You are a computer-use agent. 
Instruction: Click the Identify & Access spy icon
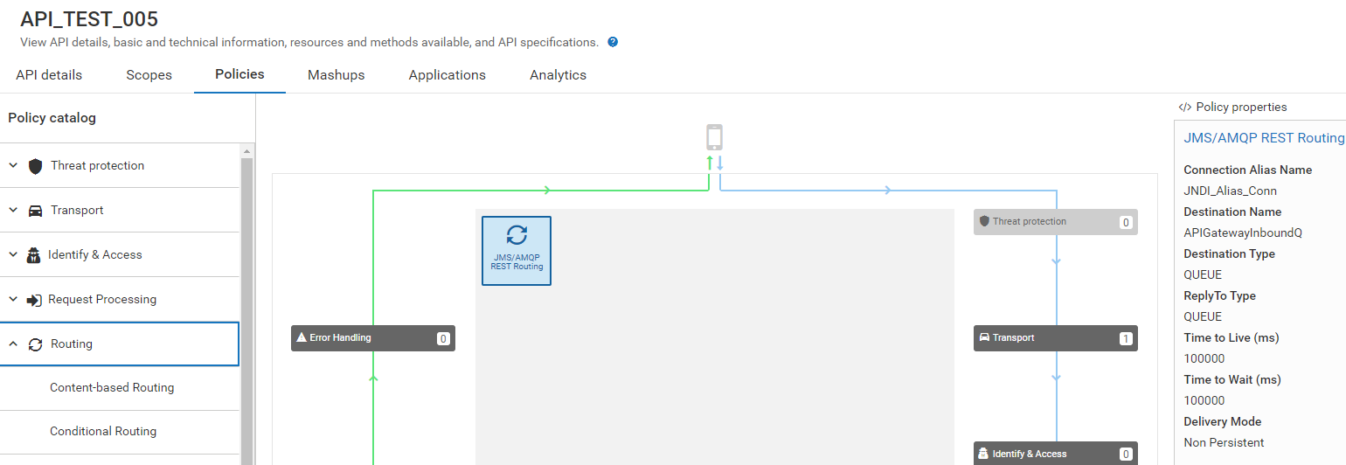pyautogui.click(x=34, y=255)
